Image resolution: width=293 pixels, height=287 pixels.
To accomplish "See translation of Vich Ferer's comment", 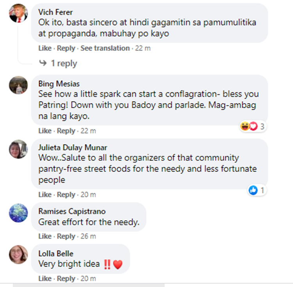I will (x=105, y=48).
